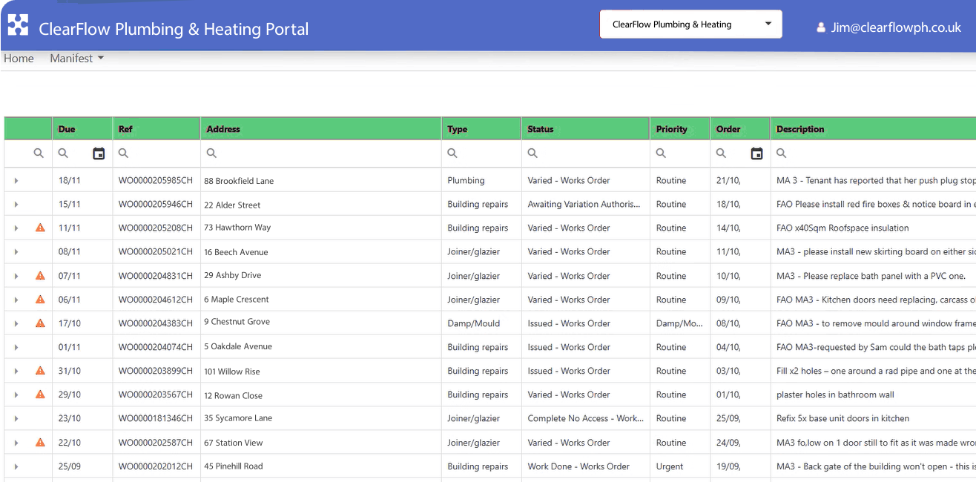Click search icon in Address filter
Image resolution: width=976 pixels, height=482 pixels.
pos(211,153)
